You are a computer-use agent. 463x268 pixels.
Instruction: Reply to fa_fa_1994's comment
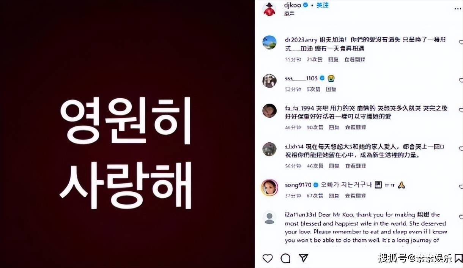click(334, 127)
